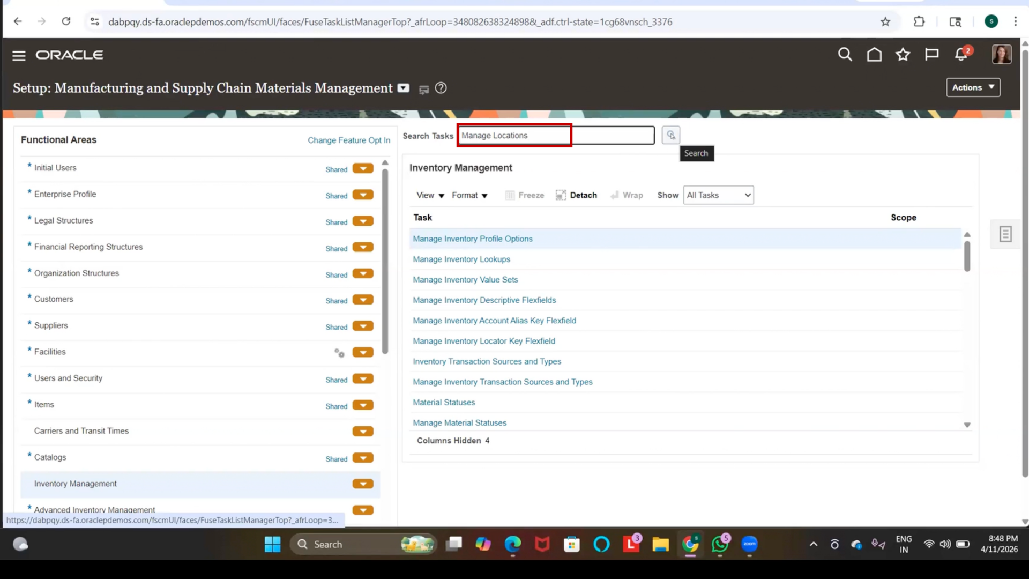Select the Users and Security functional area
The image size is (1029, 579).
(68, 378)
